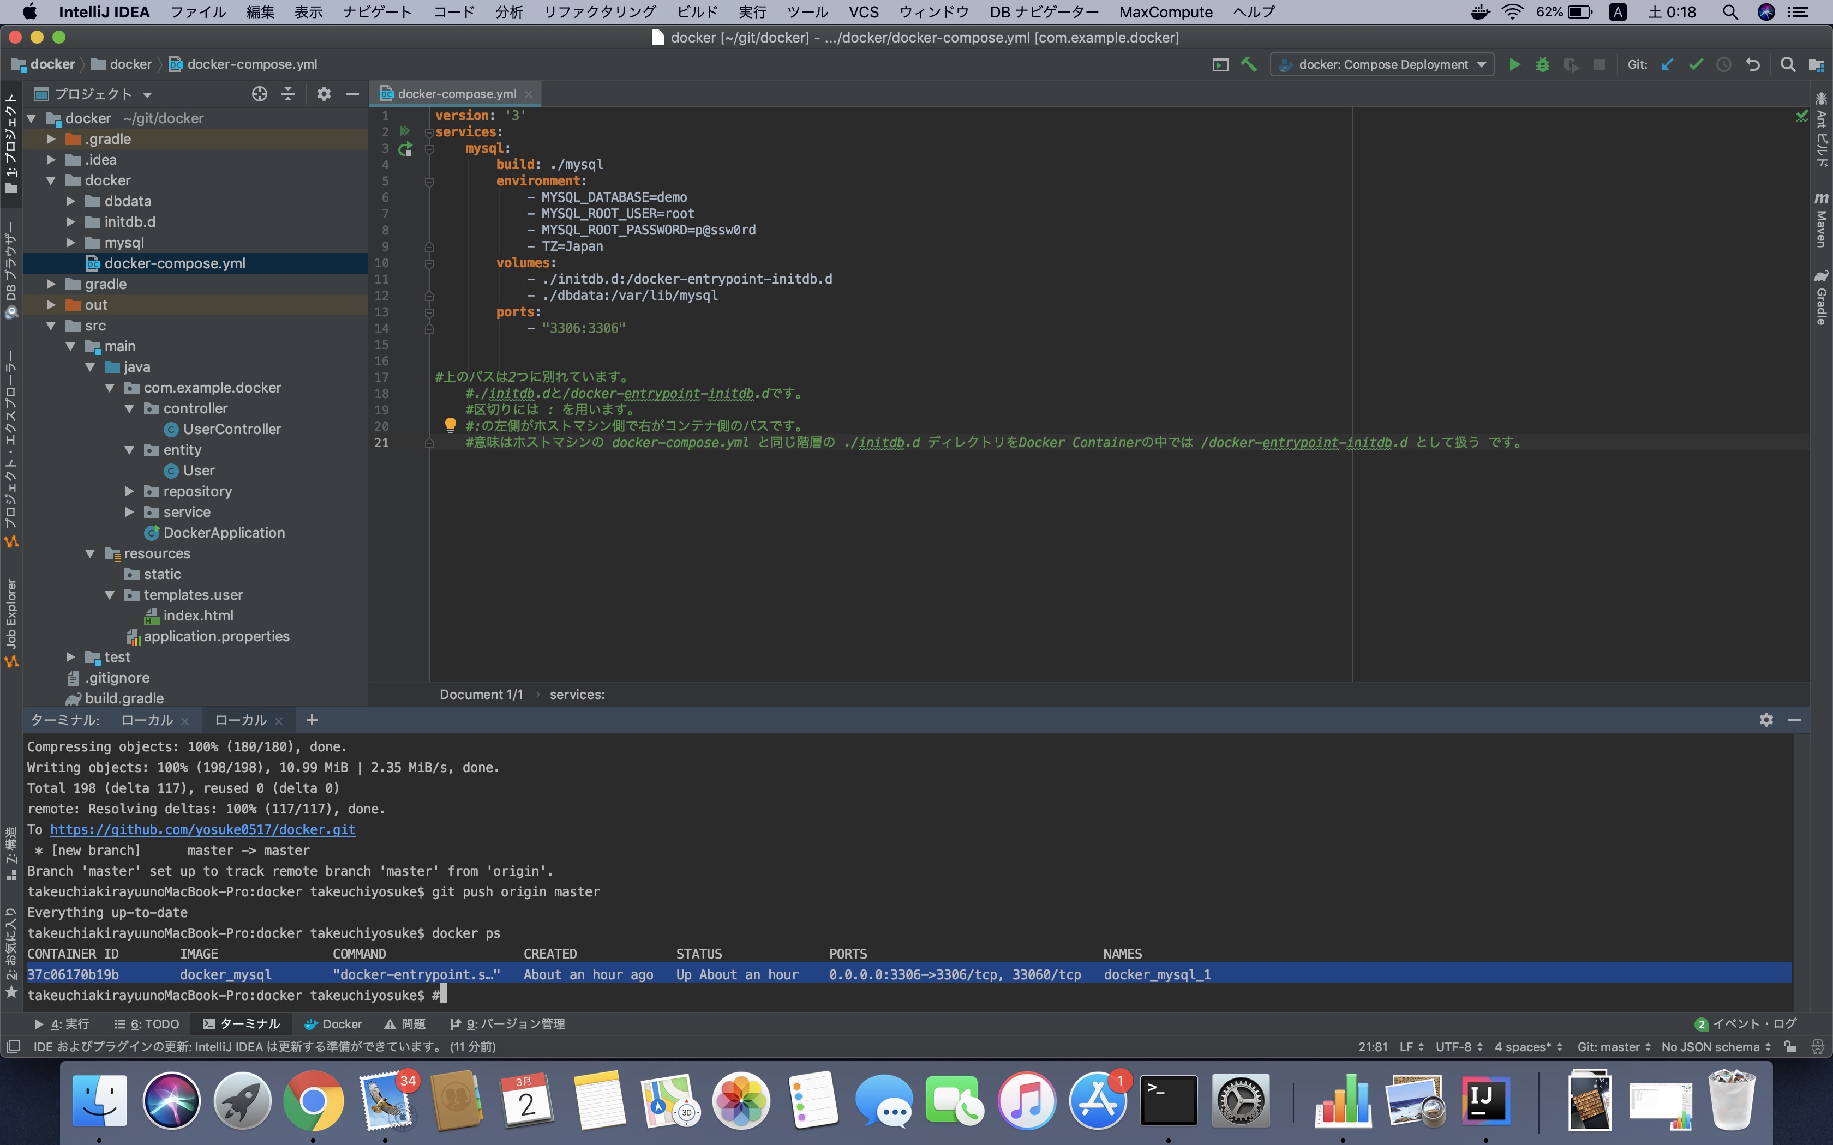Click Collapse All icon in project panel
This screenshot has height=1145, width=1833.
pos(288,94)
